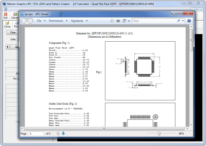Screen dimensions: 206x146
Task: Click the magnifier search icon in Find box
Action: click(179, 21)
